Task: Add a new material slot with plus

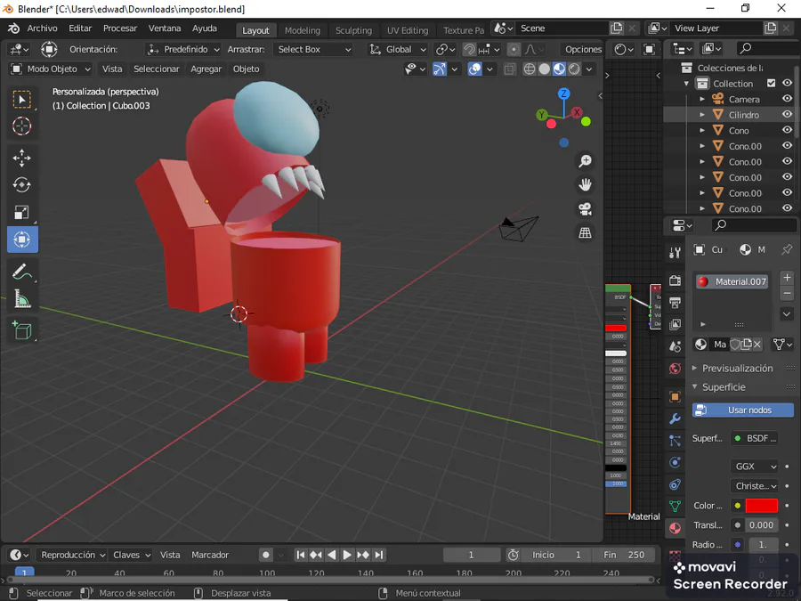Action: pos(788,278)
